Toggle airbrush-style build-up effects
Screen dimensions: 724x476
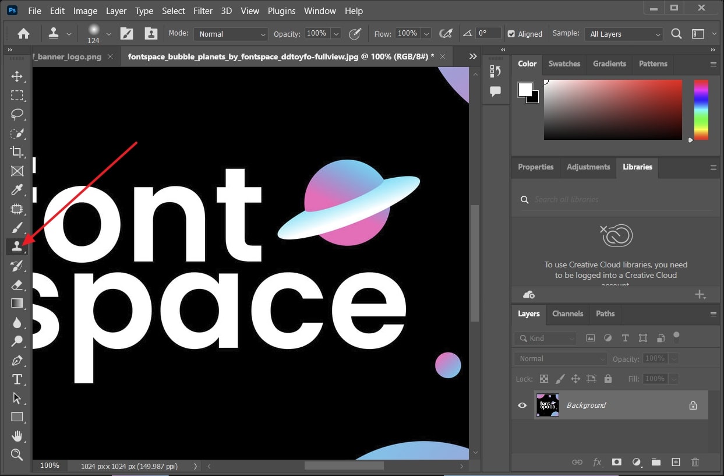(x=446, y=34)
